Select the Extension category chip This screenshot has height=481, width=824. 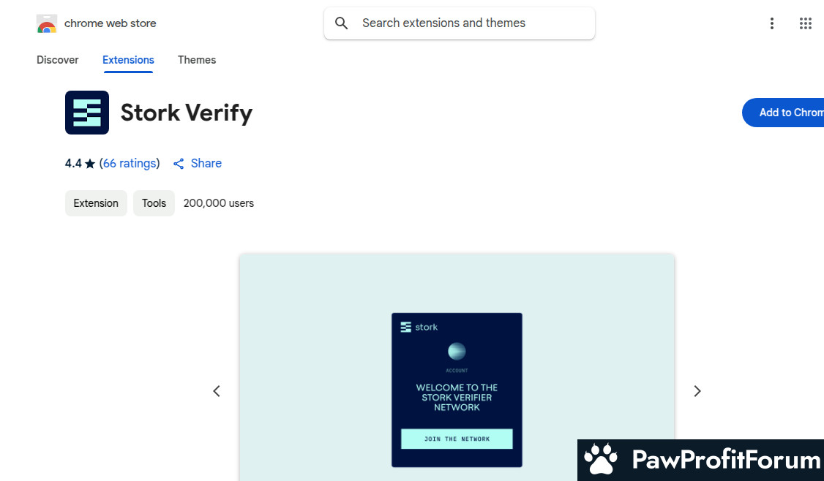click(x=96, y=203)
